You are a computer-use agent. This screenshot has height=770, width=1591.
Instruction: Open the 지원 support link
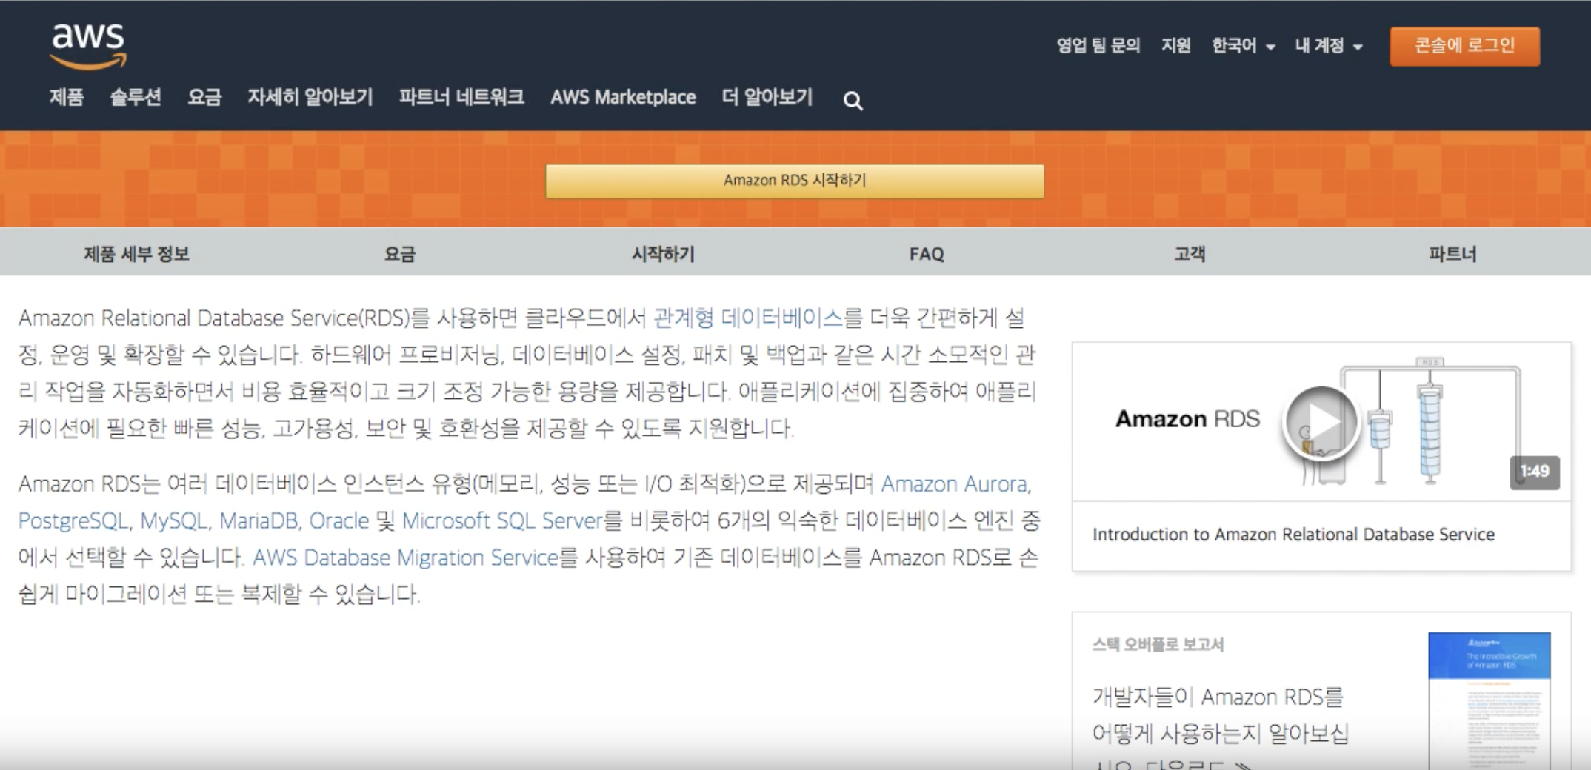(1175, 46)
